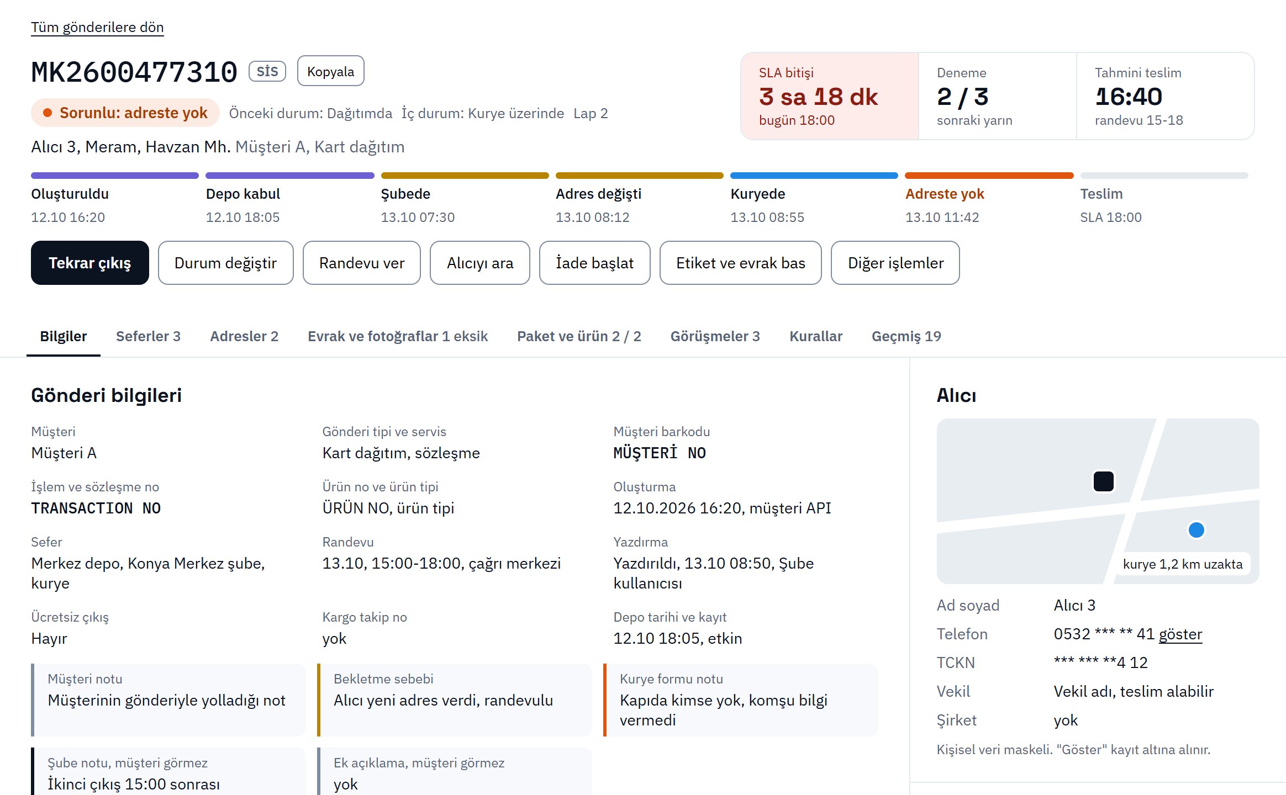Switch to Paket ve ürün tab

pos(579,336)
